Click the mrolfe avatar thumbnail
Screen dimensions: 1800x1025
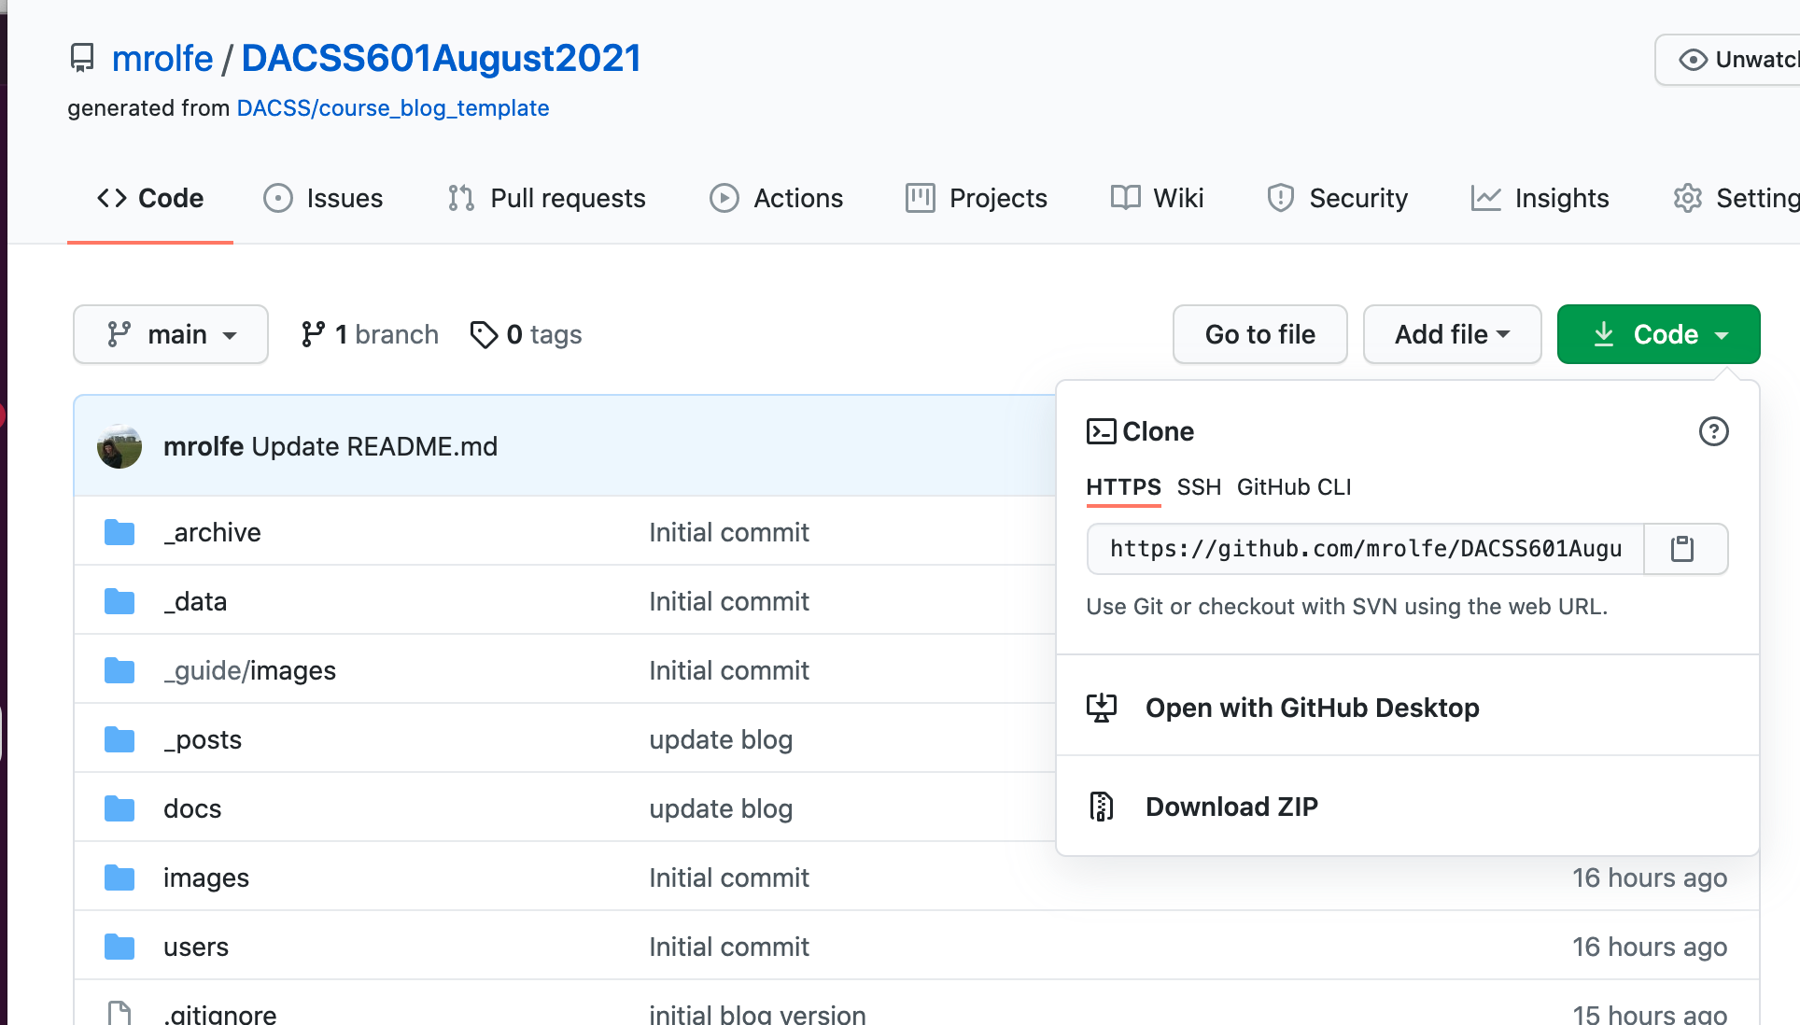[x=120, y=446]
